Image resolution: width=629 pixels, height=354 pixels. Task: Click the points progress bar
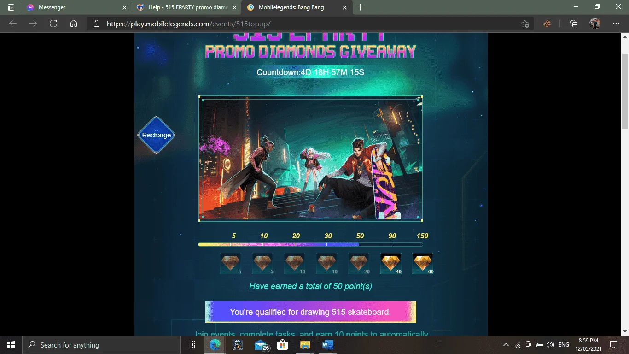point(310,244)
